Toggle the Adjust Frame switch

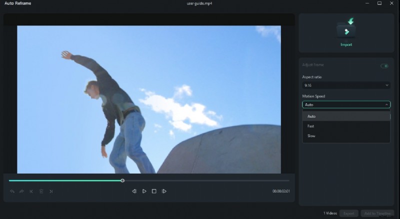coord(384,66)
